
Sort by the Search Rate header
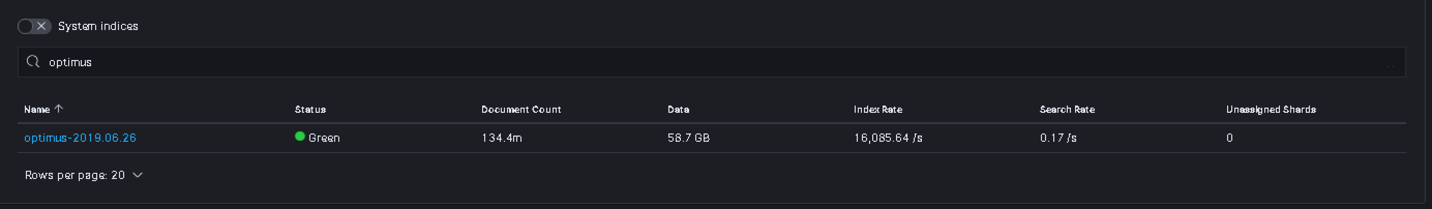coord(1067,110)
